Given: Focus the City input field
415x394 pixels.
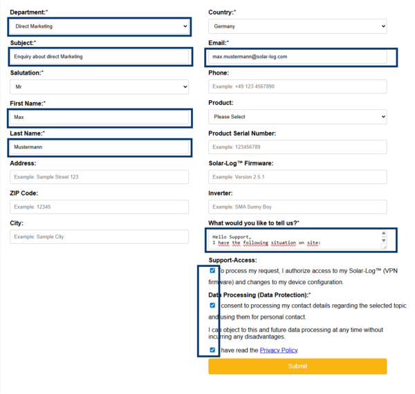Looking at the screenshot, I should pos(99,236).
